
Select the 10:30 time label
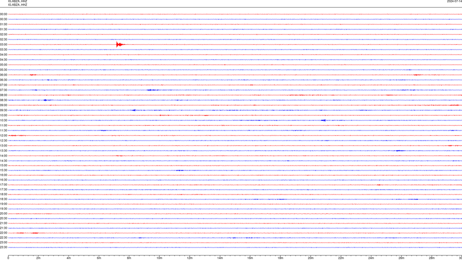coord(3,120)
